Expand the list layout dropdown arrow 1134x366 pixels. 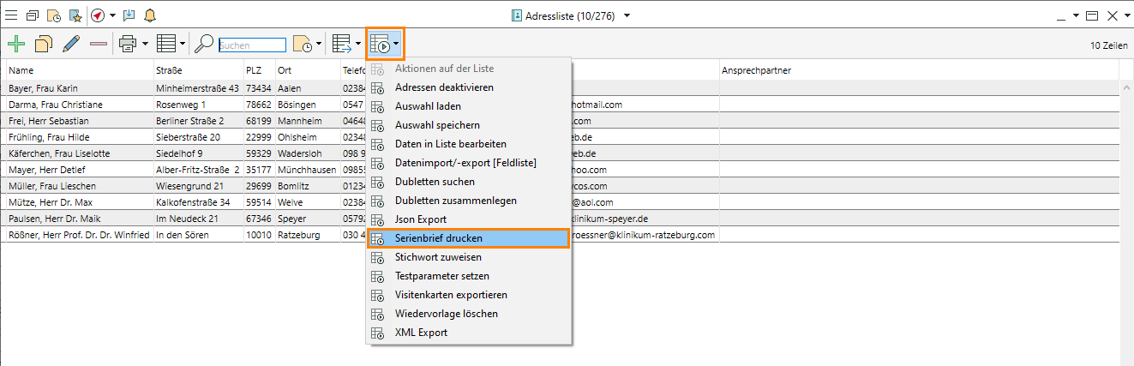183,43
